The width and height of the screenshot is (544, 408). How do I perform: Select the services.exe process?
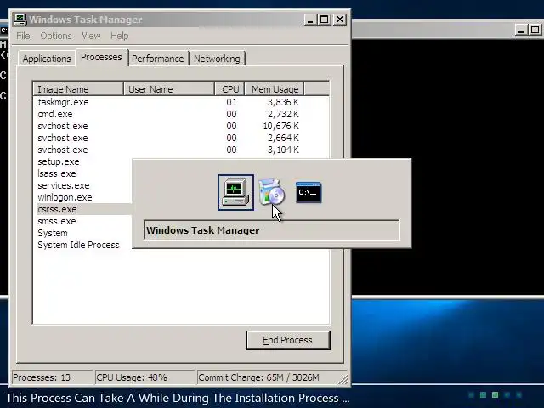[x=64, y=185]
